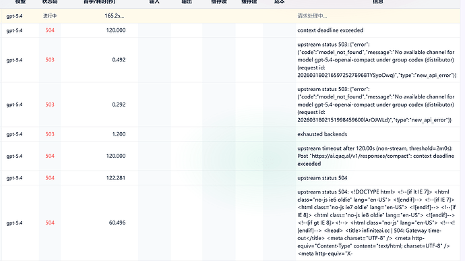Click gpt-5.4 in the 'exhausted backends' row

14,134
